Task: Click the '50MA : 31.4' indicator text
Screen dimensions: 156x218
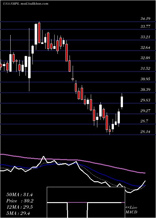Action: 19,195
